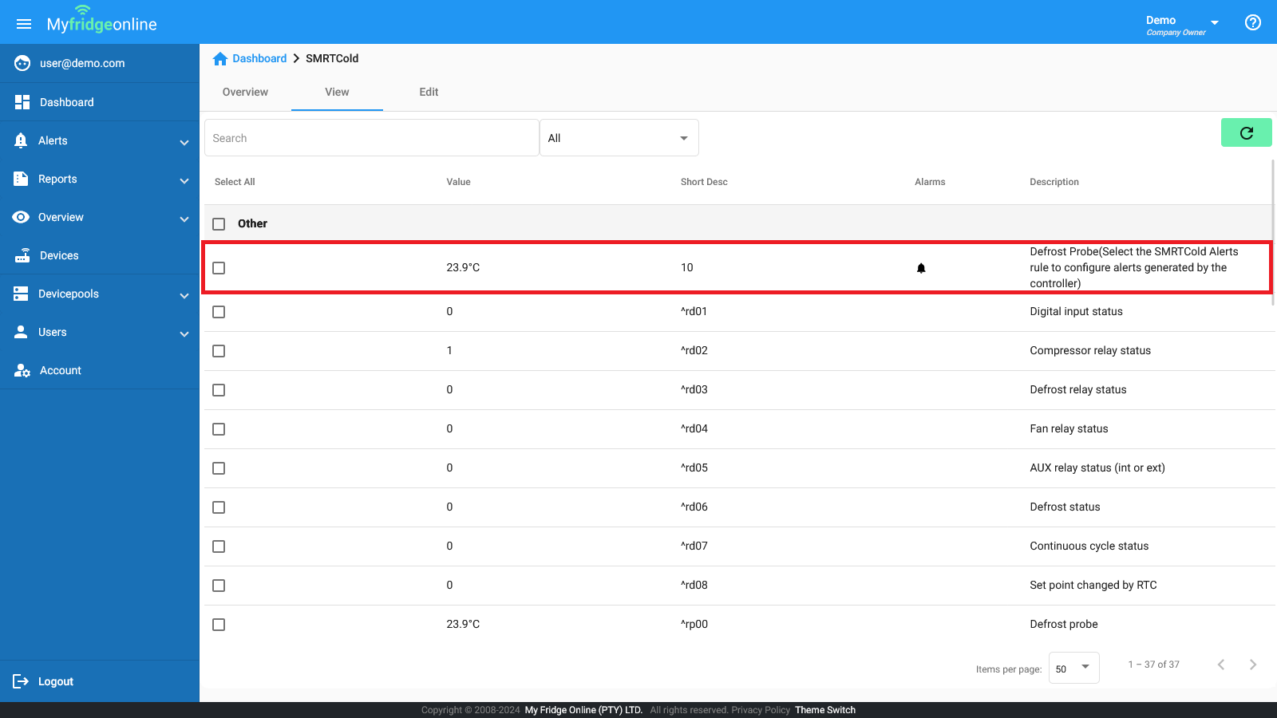Tick checkbox for 23.9°C Defrost Probe alert row
The image size is (1277, 718).
tap(219, 268)
